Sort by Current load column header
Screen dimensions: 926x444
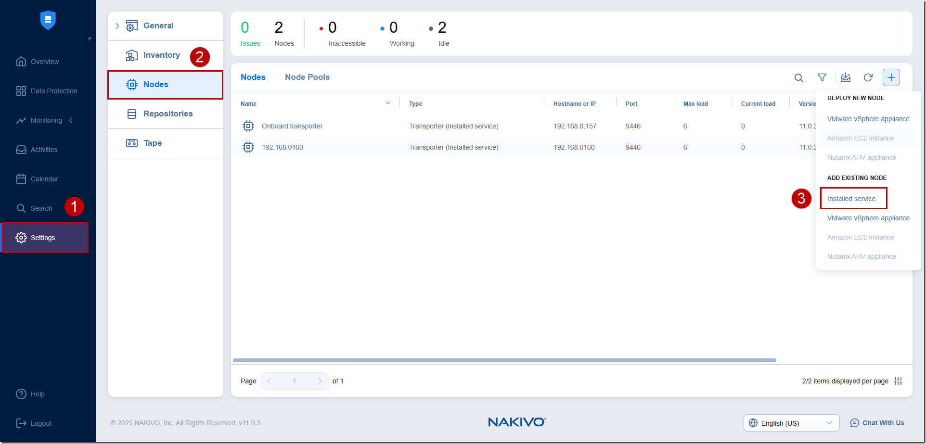[x=758, y=104]
